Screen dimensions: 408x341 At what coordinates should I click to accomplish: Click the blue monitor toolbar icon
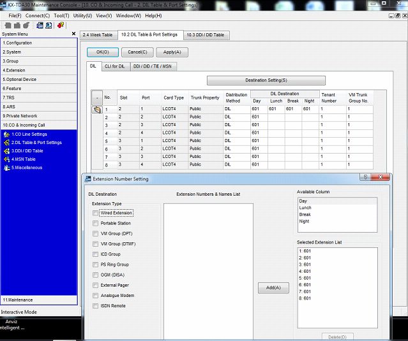tap(49, 25)
